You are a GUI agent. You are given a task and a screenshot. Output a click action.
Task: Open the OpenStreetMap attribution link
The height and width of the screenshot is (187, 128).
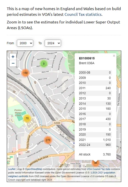(x=34, y=169)
